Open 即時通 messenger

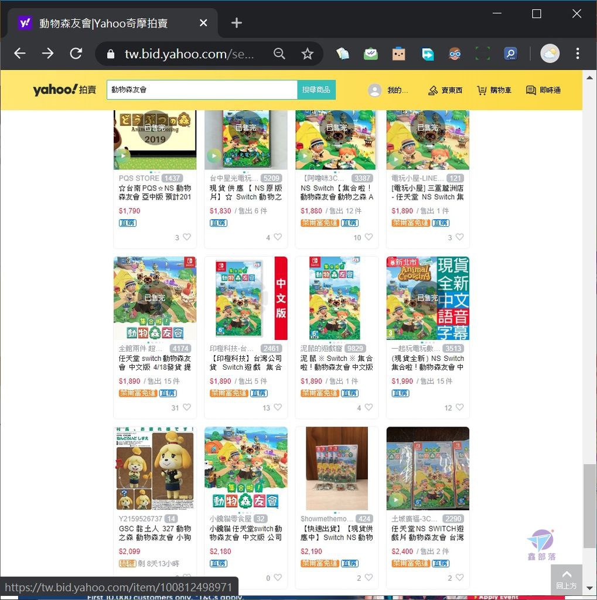[544, 90]
